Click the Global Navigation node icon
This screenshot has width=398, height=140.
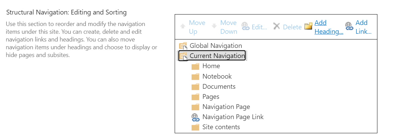(183, 46)
